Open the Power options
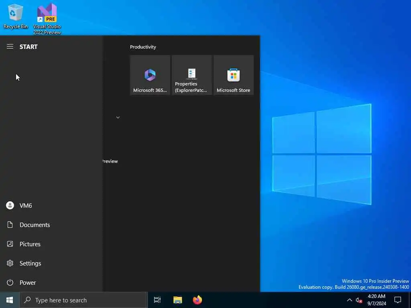 (x=51, y=283)
